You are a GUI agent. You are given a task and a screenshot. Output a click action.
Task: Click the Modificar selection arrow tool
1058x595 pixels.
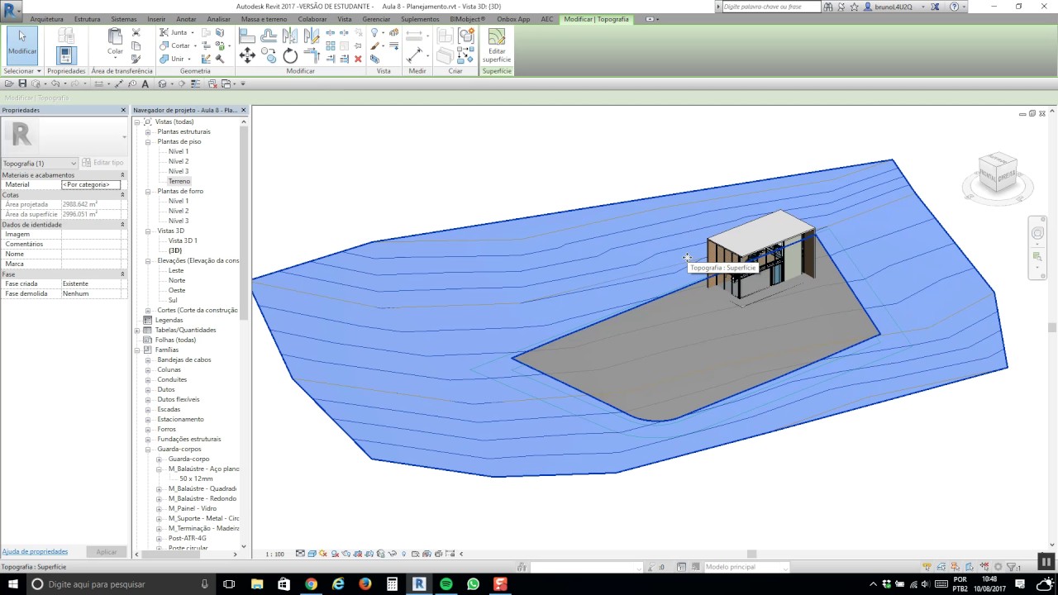22,42
